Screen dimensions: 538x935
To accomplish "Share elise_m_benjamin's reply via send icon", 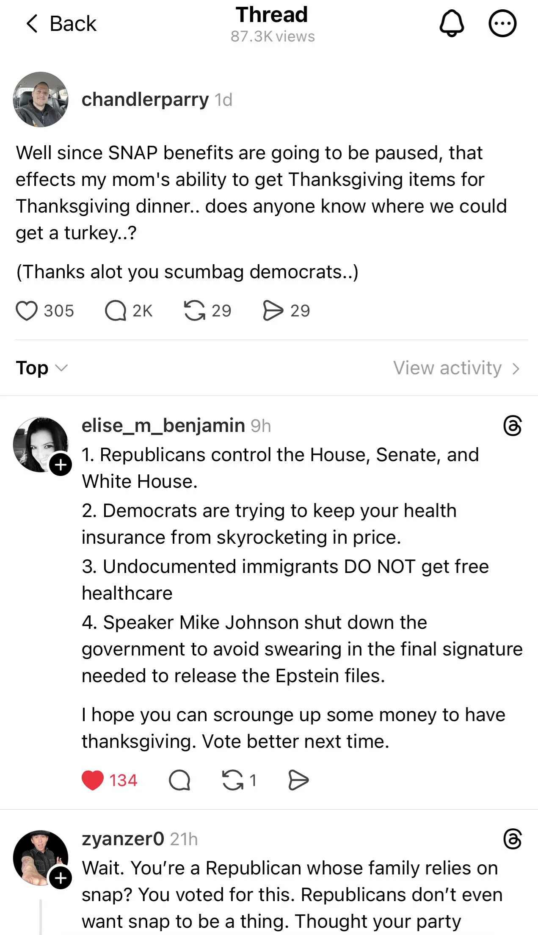I will pos(298,780).
